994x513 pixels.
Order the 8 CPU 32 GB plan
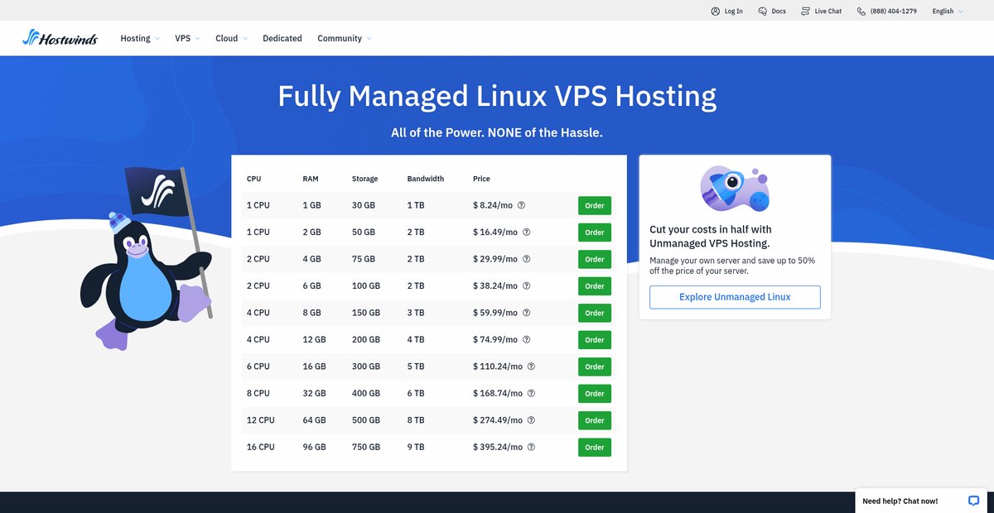click(595, 394)
